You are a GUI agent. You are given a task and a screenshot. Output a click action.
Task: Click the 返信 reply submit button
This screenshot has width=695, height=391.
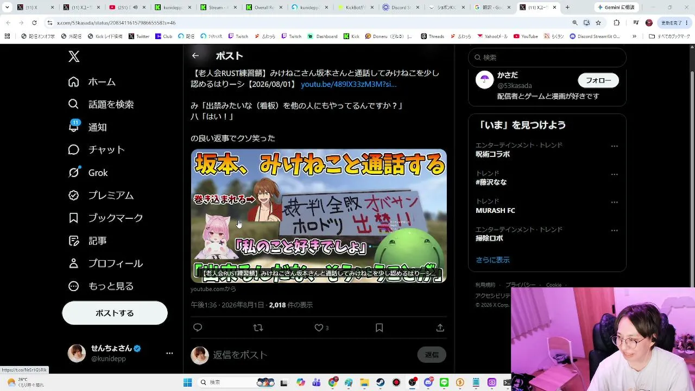432,355
